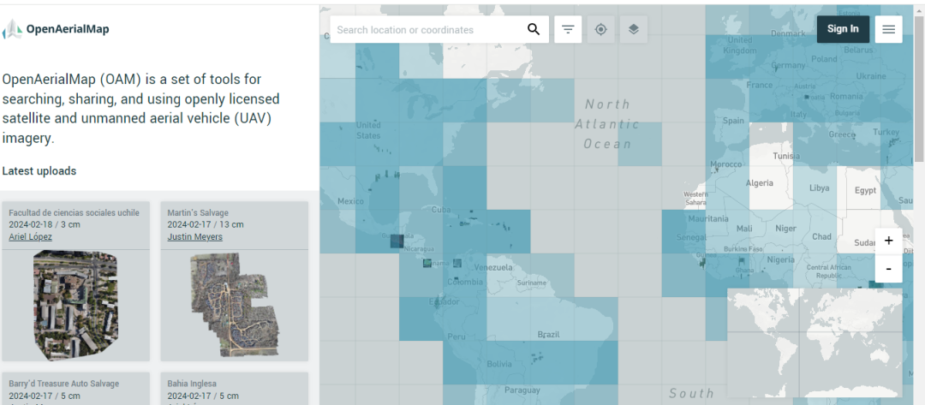
Task: Click the Mauritania label on map
Action: pos(708,218)
